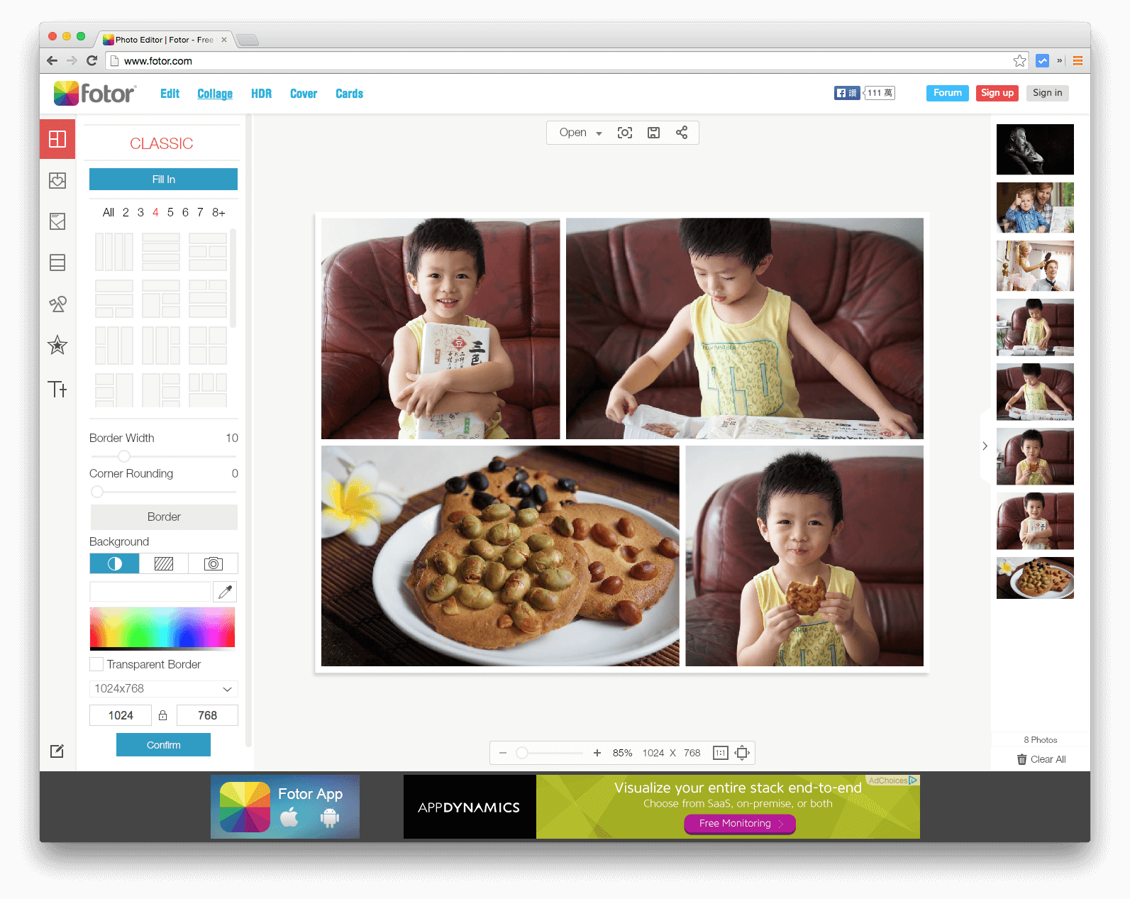This screenshot has width=1130, height=899.
Task: Pick a color from the rainbow spectrum
Action: point(162,628)
